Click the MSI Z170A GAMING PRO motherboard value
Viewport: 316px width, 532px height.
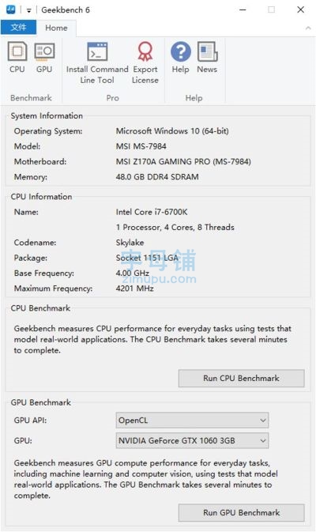pos(183,161)
